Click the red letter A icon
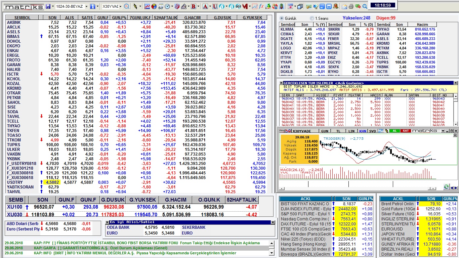The height and width of the screenshot is (258, 459). click(205, 6)
